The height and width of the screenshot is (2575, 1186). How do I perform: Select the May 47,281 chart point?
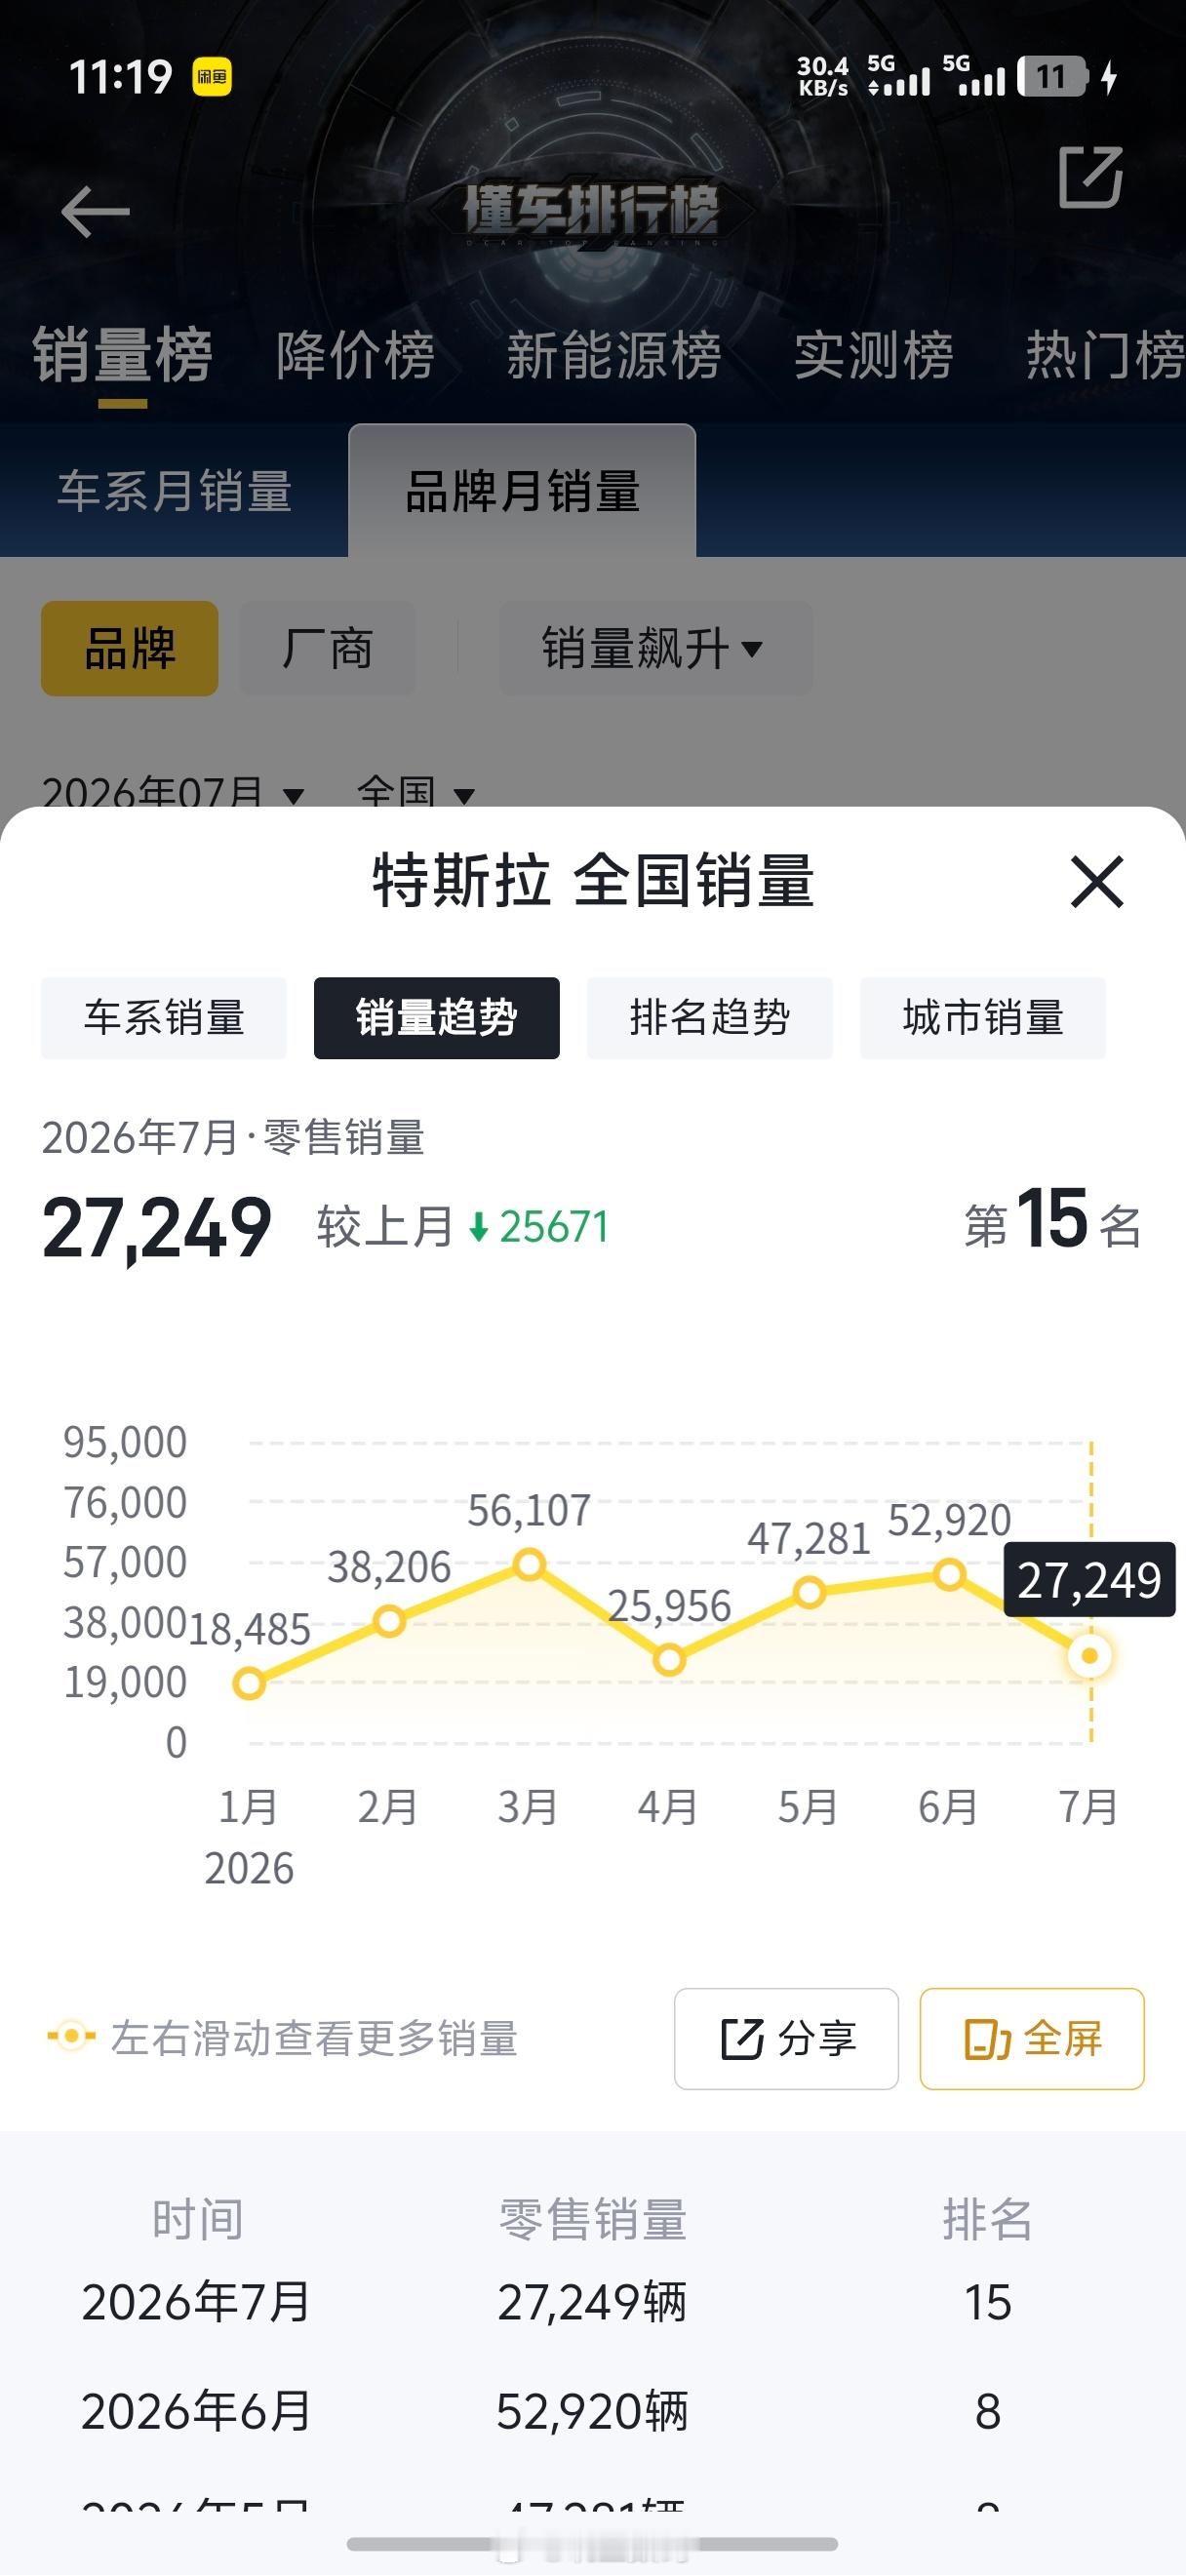coord(809,1593)
